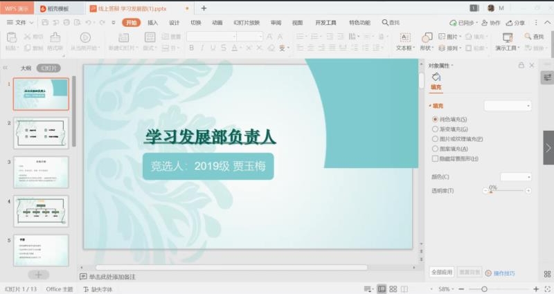Open the Tips (操作技巧) link

coord(503,273)
